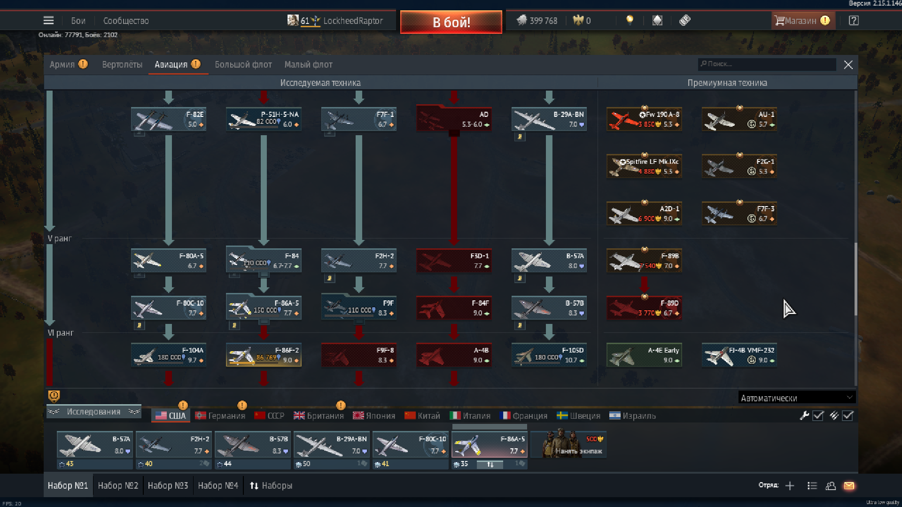
Task: Switch to the Армия tab
Action: 69,64
